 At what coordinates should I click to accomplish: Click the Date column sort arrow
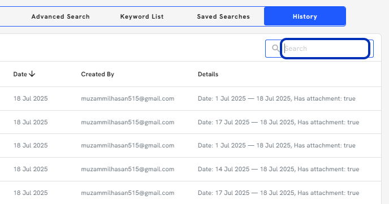(x=32, y=74)
